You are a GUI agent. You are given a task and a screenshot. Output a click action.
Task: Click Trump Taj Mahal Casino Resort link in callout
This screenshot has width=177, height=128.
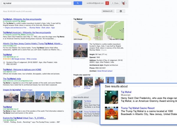tap(138, 108)
